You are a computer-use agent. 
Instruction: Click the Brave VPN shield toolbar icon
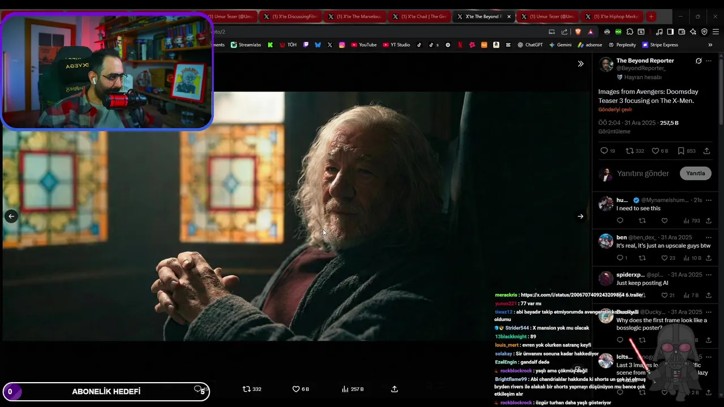click(x=704, y=32)
